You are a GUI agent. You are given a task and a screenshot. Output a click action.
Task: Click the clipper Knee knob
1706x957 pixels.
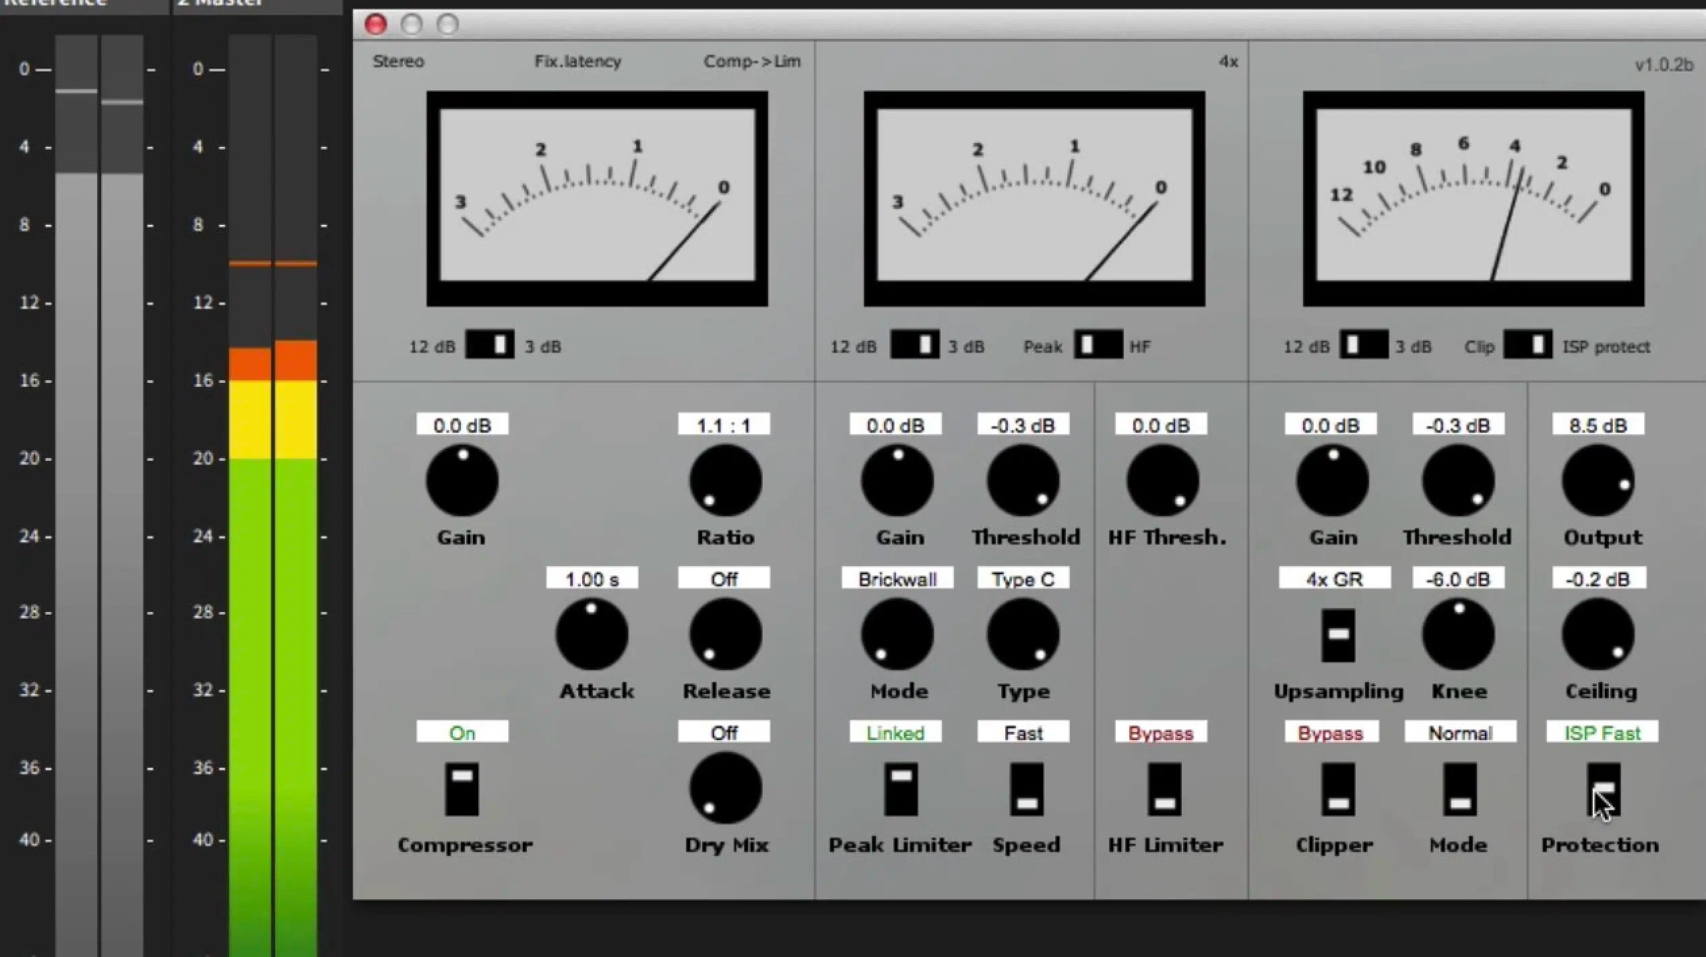(x=1458, y=634)
